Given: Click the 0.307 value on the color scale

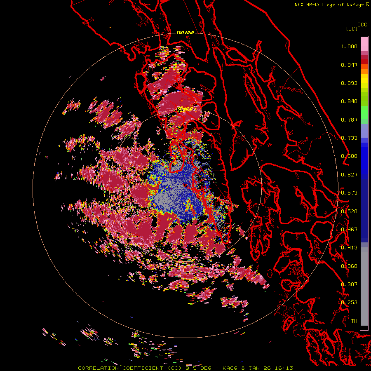Looking at the screenshot, I should [349, 284].
